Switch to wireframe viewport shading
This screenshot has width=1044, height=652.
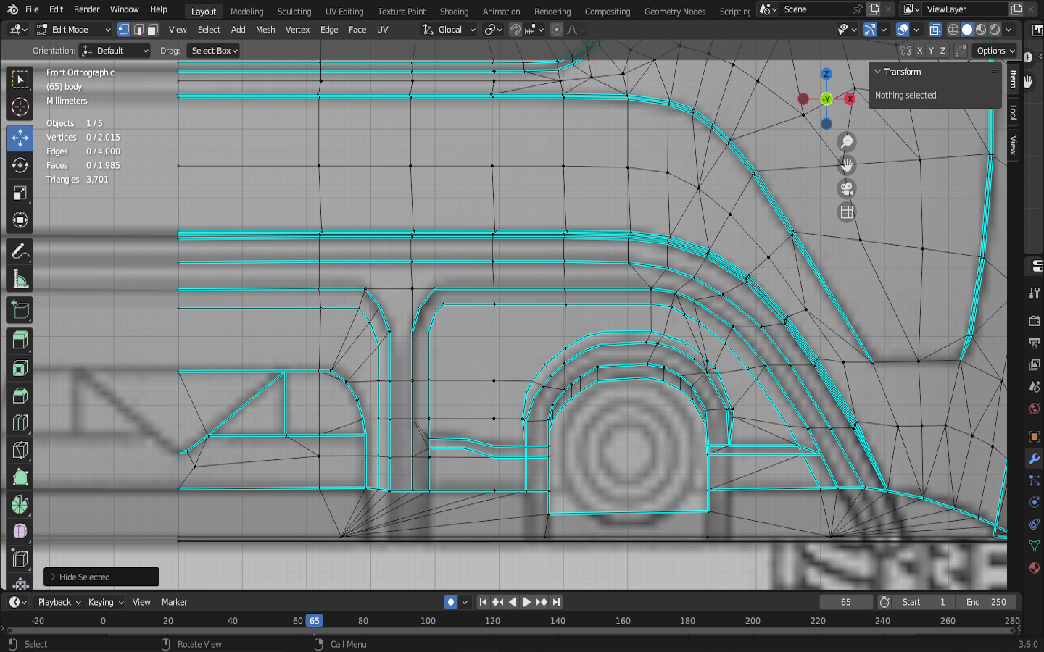pyautogui.click(x=953, y=30)
